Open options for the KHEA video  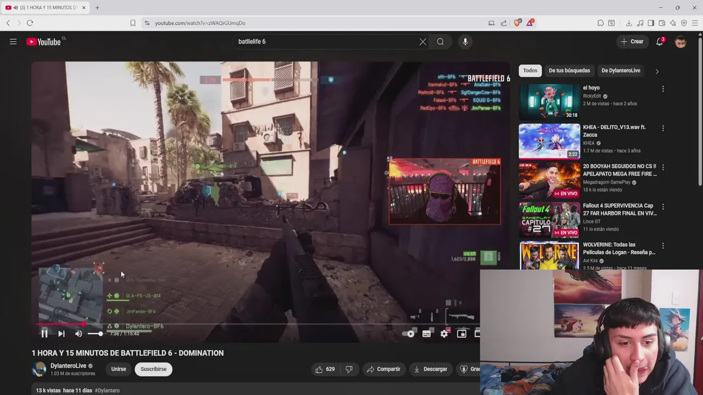[x=663, y=128]
